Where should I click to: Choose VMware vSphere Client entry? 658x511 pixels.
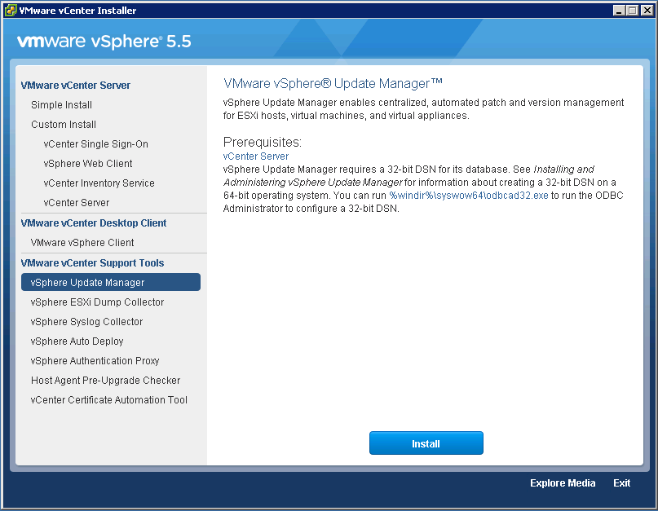[x=82, y=243]
